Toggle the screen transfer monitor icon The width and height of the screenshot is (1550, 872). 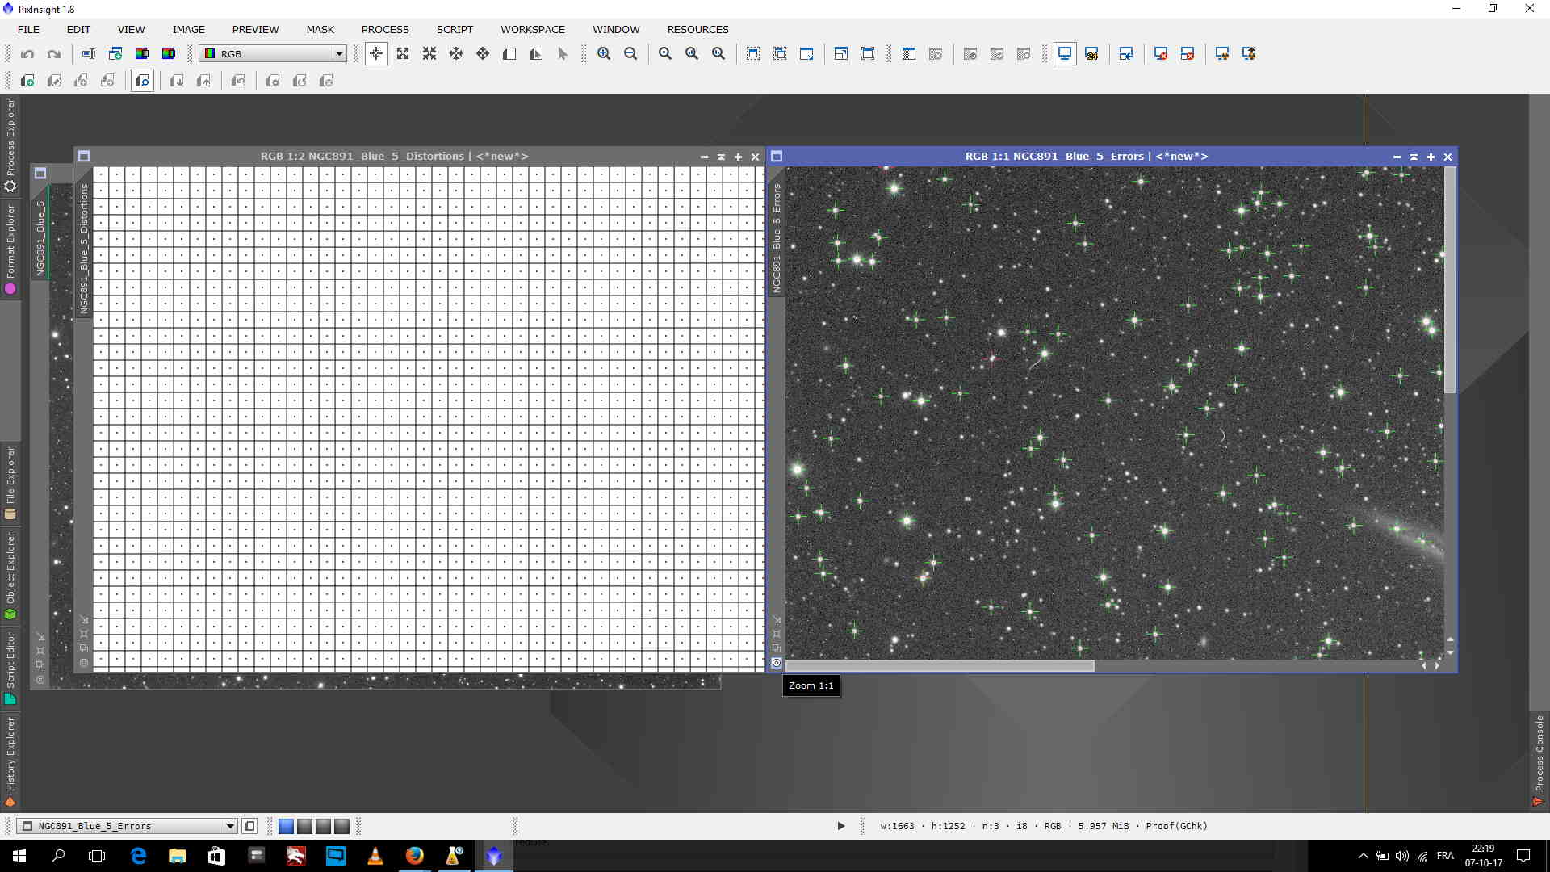(1065, 54)
